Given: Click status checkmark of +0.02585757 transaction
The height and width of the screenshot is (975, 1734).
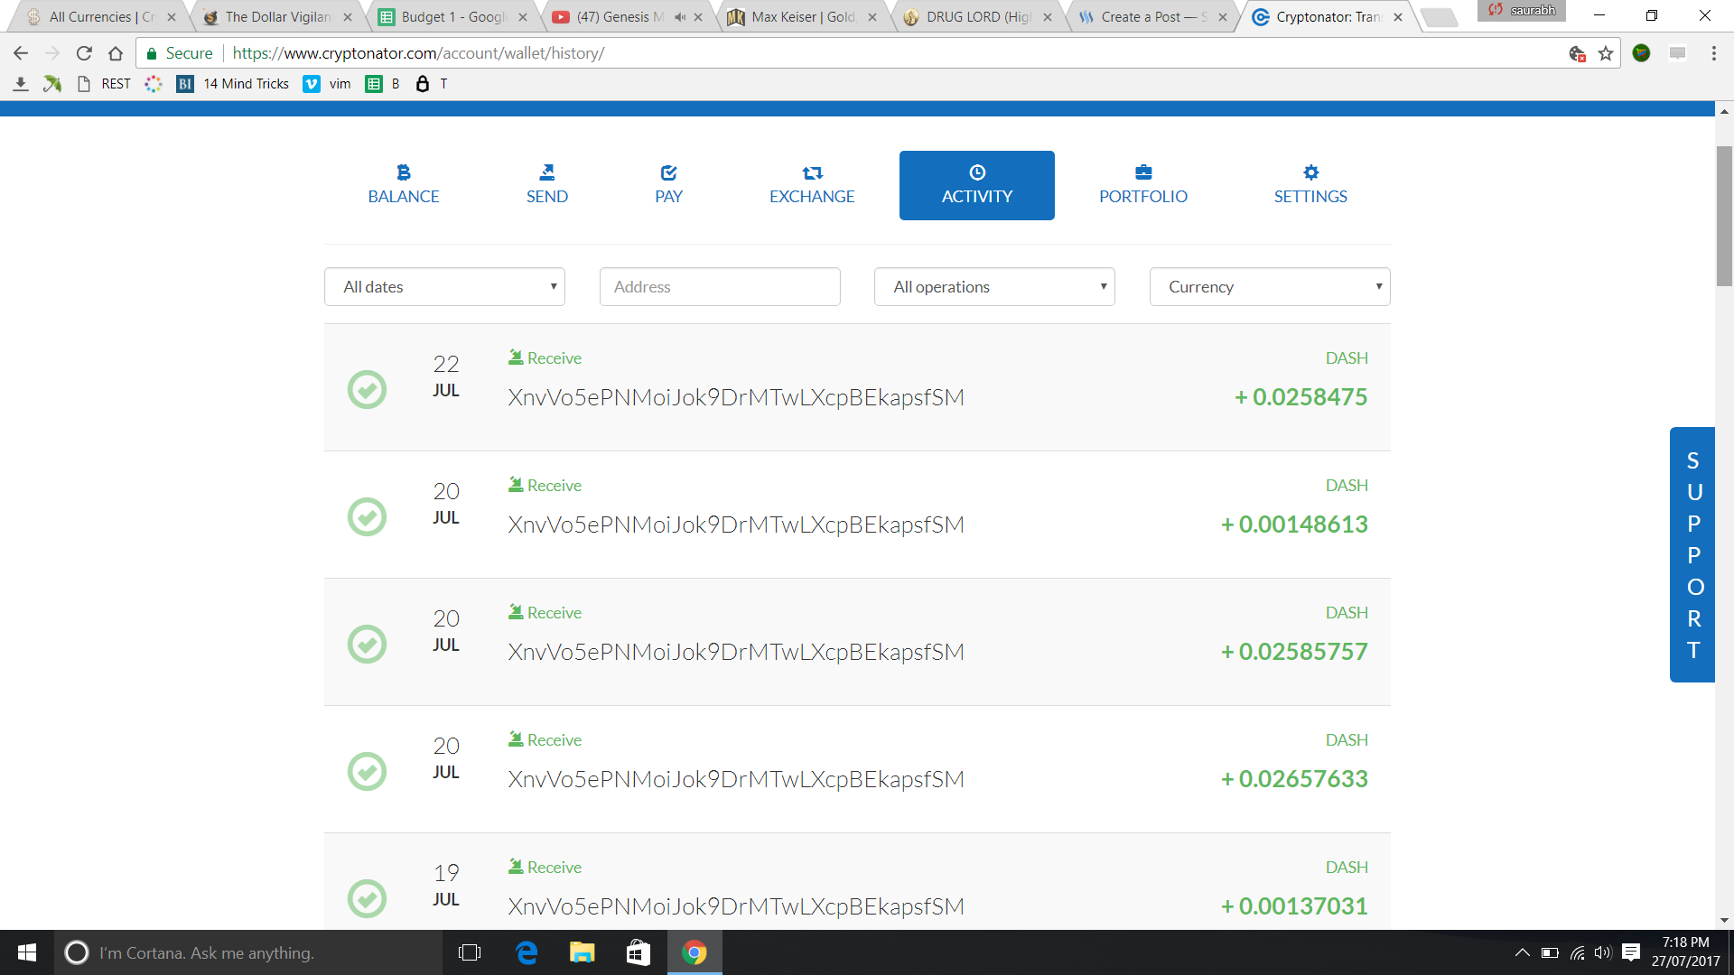Looking at the screenshot, I should coord(367,644).
